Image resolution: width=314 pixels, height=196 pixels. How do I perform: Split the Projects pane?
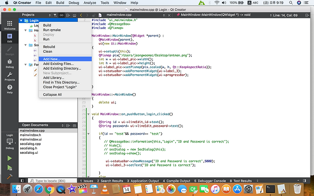pyautogui.click(x=68, y=15)
